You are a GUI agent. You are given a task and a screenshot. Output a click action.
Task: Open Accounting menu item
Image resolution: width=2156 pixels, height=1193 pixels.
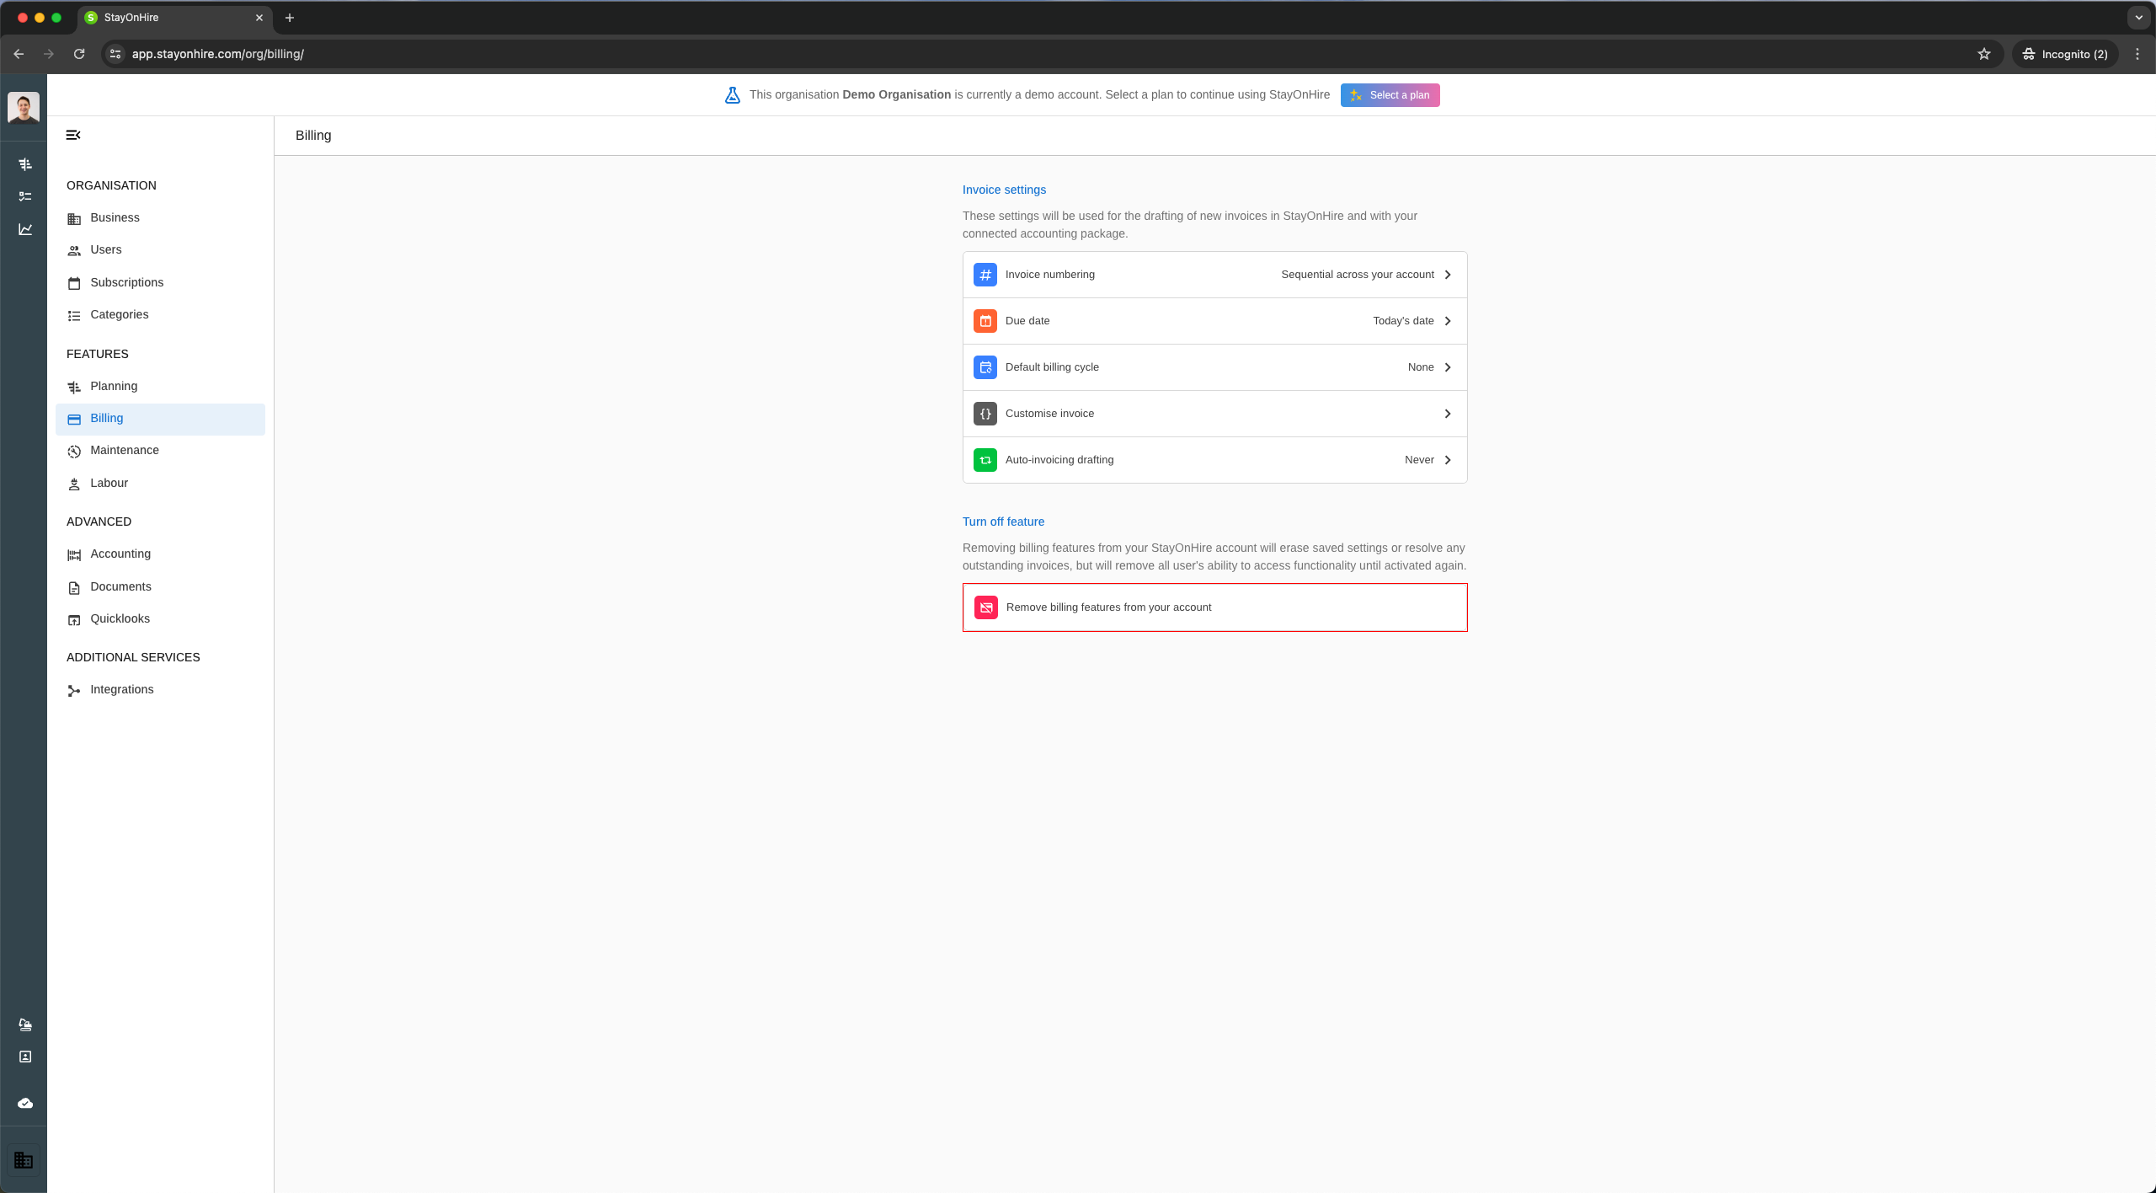coord(120,554)
